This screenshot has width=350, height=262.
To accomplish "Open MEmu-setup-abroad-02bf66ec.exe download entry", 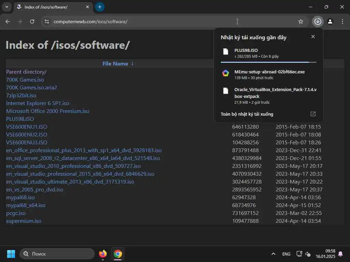I will (269, 74).
